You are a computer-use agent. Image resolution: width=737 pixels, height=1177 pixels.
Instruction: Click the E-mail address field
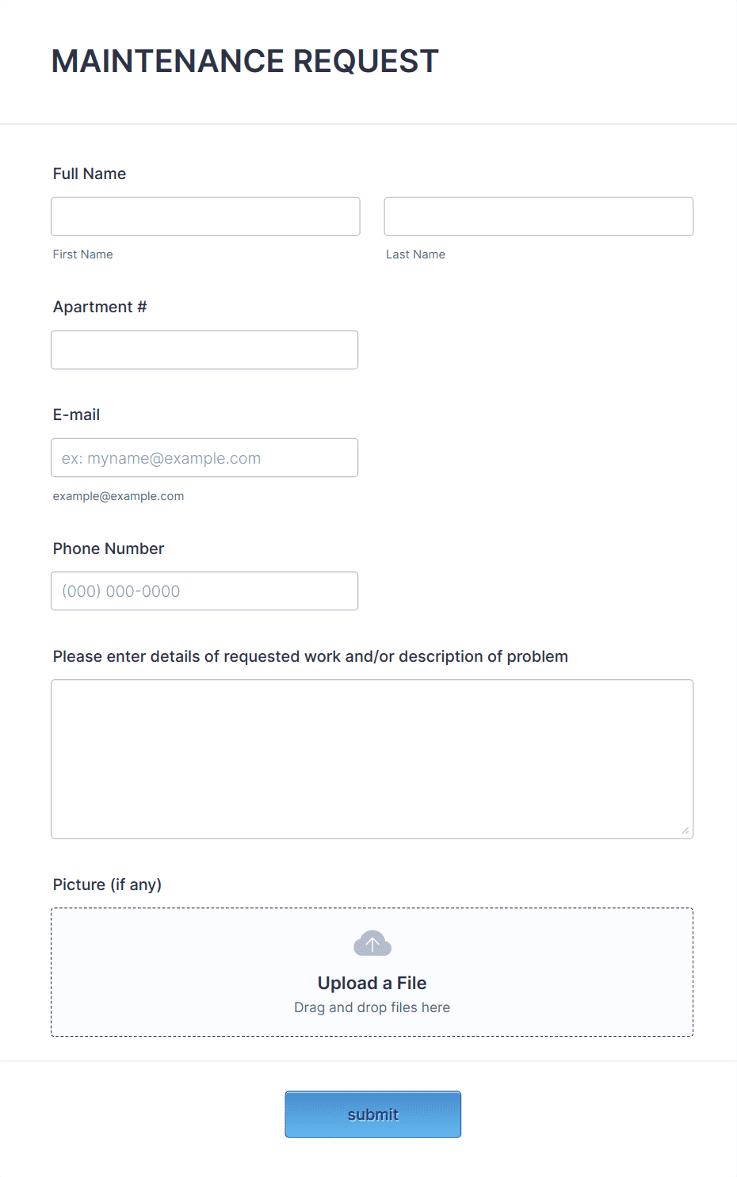click(204, 458)
